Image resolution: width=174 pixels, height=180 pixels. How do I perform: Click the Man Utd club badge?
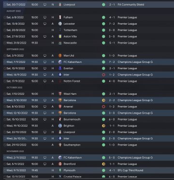60,56
